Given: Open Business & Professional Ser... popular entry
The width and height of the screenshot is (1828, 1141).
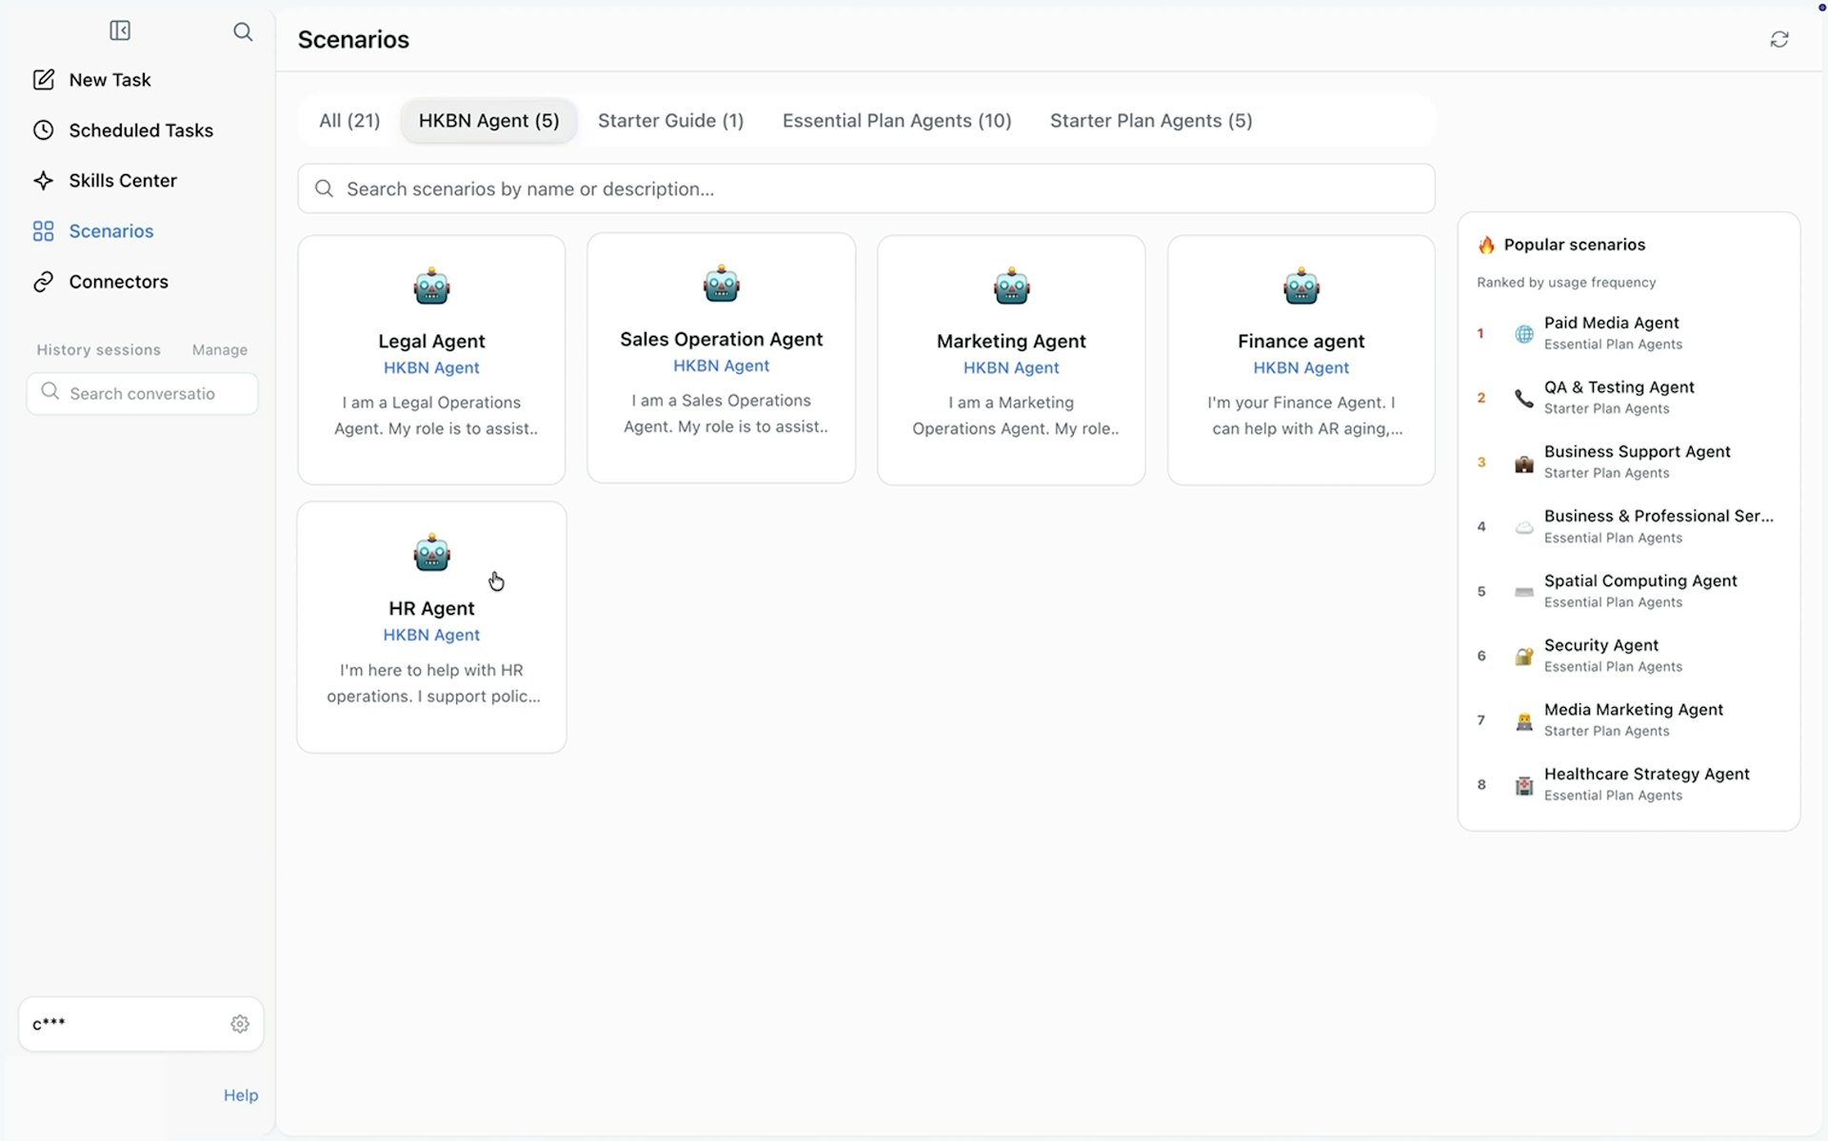Looking at the screenshot, I should pos(1627,526).
